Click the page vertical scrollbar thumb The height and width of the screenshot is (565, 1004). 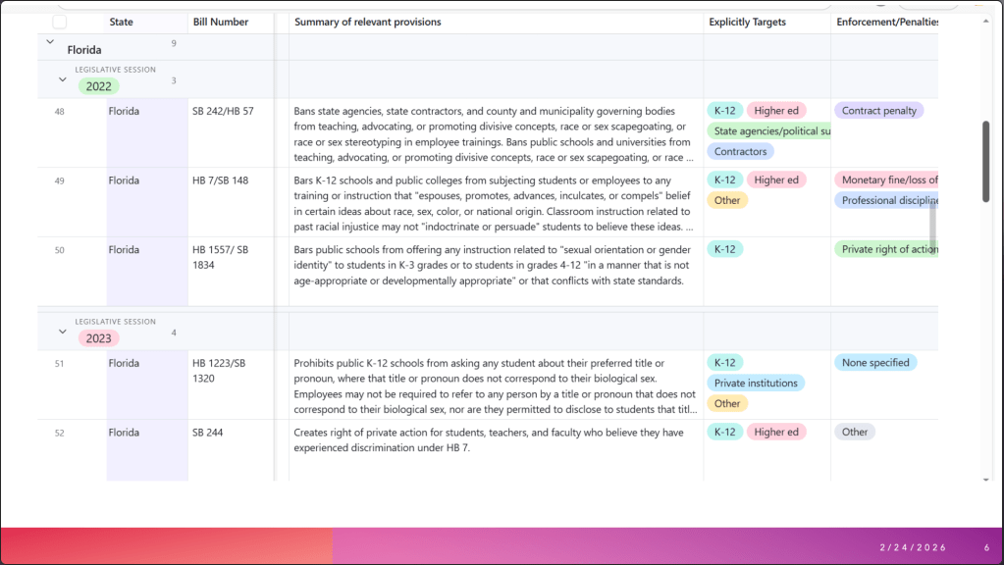tap(985, 162)
